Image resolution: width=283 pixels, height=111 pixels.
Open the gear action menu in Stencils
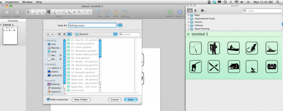click(203, 11)
